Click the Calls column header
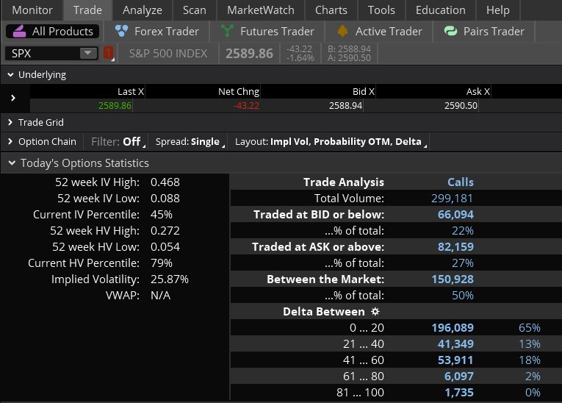This screenshot has height=403, width=562. [460, 182]
